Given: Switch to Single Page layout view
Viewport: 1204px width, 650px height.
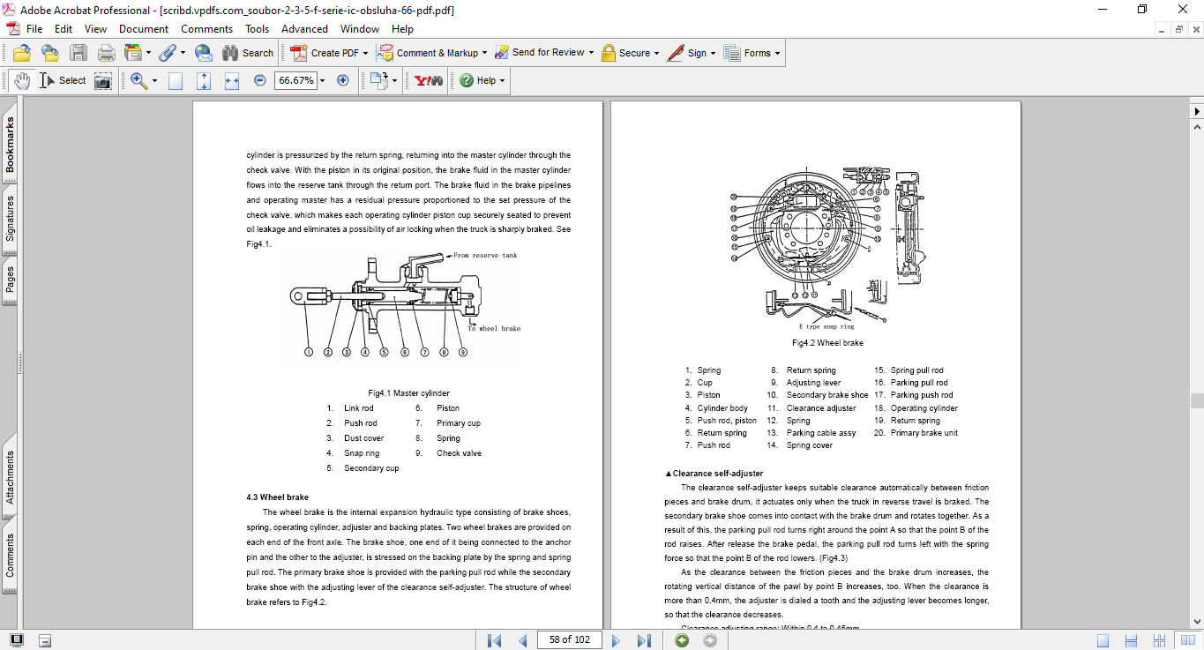Looking at the screenshot, I should [x=1103, y=640].
